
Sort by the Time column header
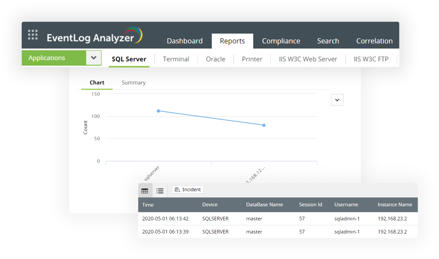click(x=148, y=205)
